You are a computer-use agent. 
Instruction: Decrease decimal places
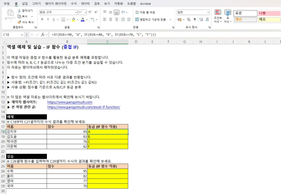tap(207, 19)
